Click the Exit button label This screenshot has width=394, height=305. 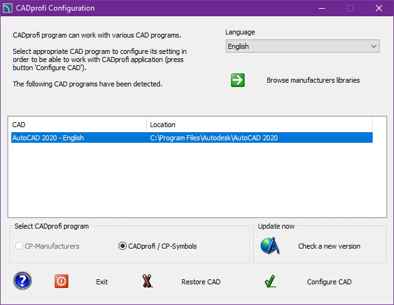click(x=102, y=282)
